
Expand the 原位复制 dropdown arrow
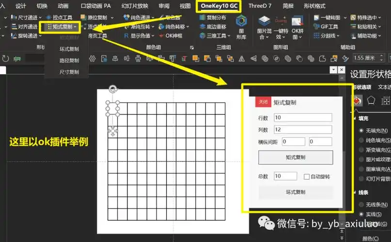(x=112, y=17)
